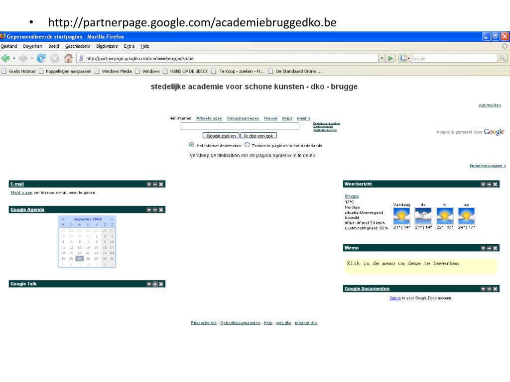Select day 27 in the Agenda calendar
Screen dimensions: 510x382
pyautogui.click(x=79, y=259)
